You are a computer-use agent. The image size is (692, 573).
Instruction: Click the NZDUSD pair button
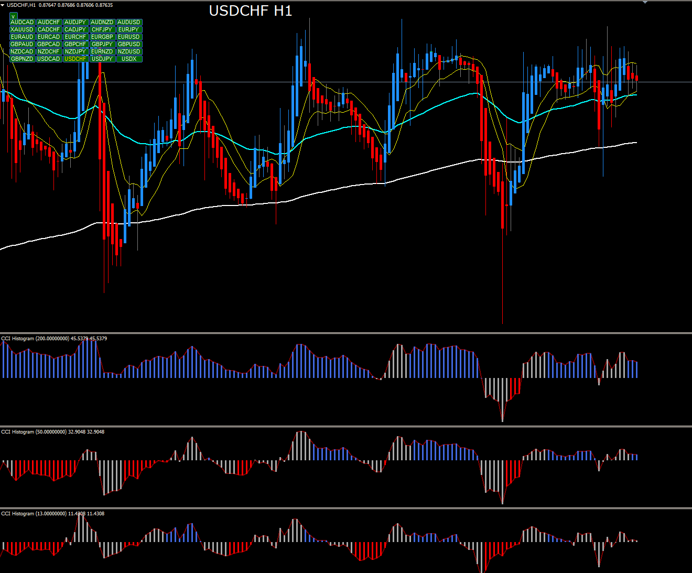tap(129, 52)
